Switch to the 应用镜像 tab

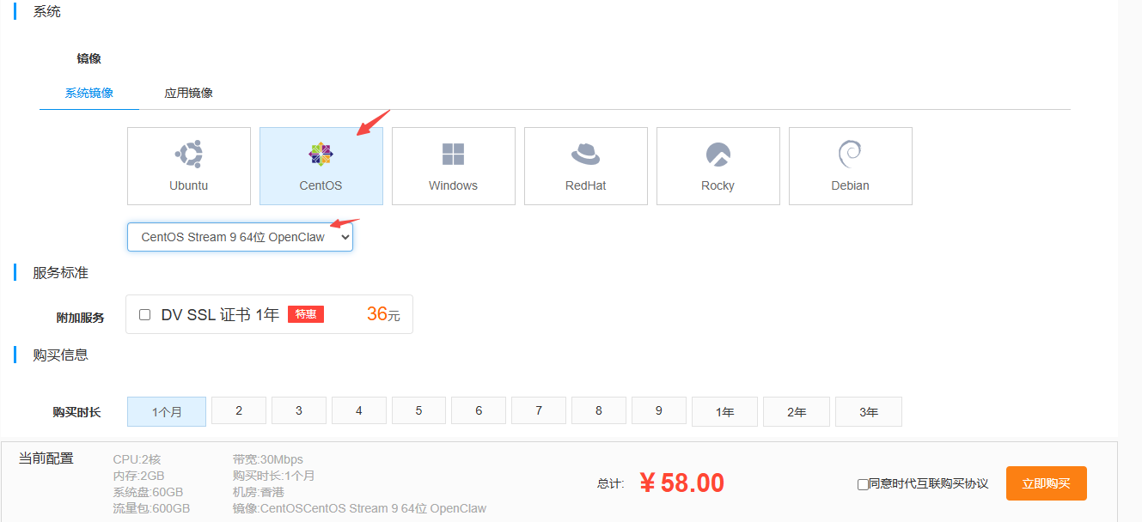188,93
